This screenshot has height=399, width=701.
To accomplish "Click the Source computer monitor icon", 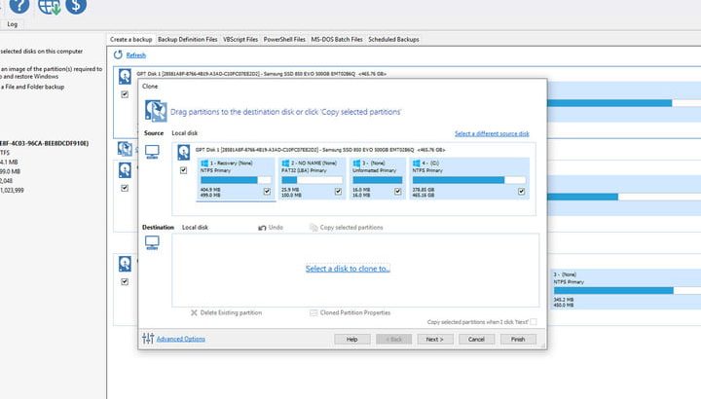I will (152, 151).
